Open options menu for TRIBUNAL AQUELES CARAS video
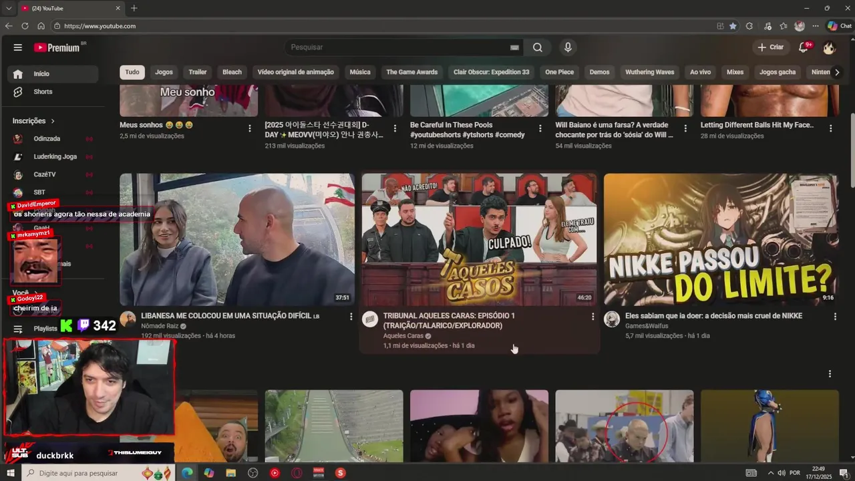 592,317
